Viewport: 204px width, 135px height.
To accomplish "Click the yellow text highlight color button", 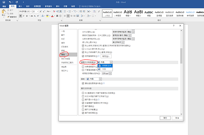I will 47,16.
